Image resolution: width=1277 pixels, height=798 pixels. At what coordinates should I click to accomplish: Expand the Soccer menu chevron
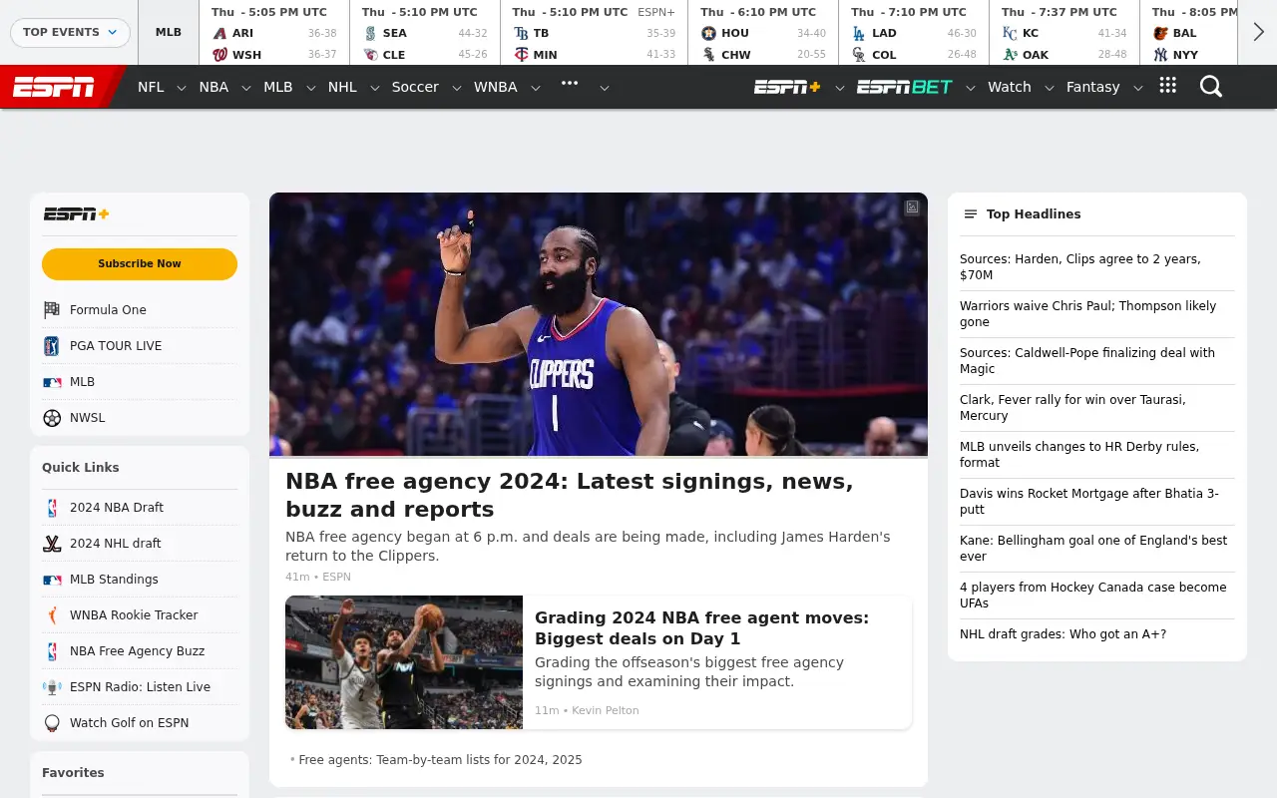(456, 88)
